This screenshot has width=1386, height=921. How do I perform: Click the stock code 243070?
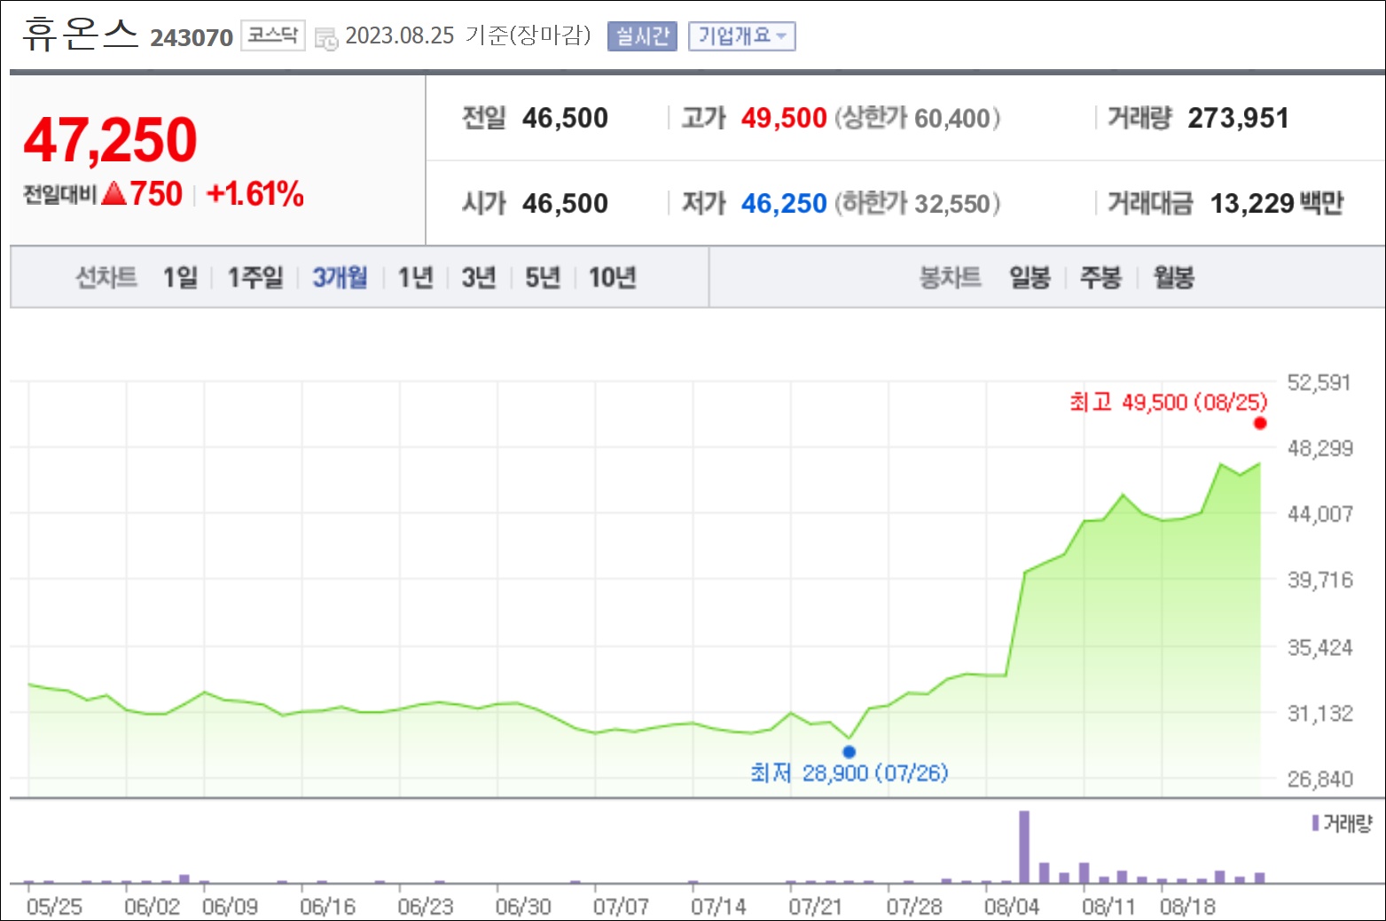[x=192, y=38]
